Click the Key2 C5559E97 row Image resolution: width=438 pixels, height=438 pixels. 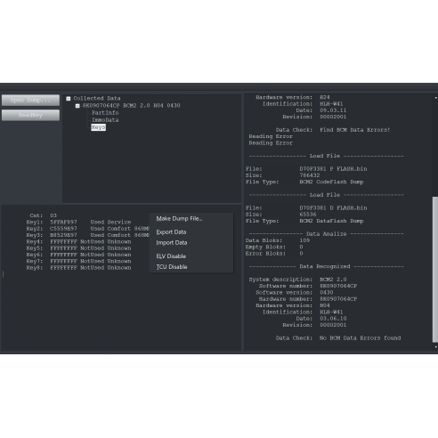pos(88,229)
